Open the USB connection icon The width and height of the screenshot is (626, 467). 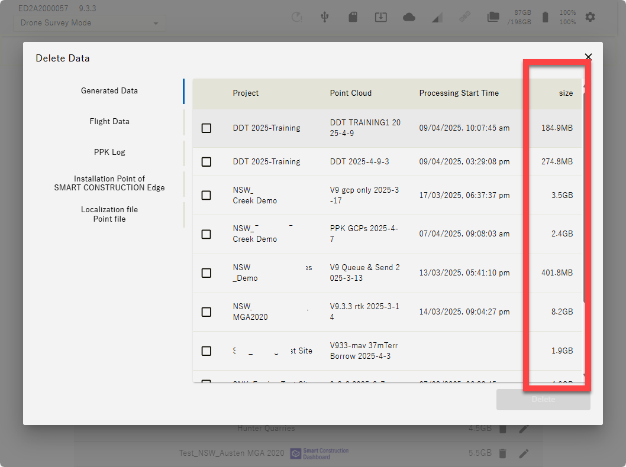[325, 17]
